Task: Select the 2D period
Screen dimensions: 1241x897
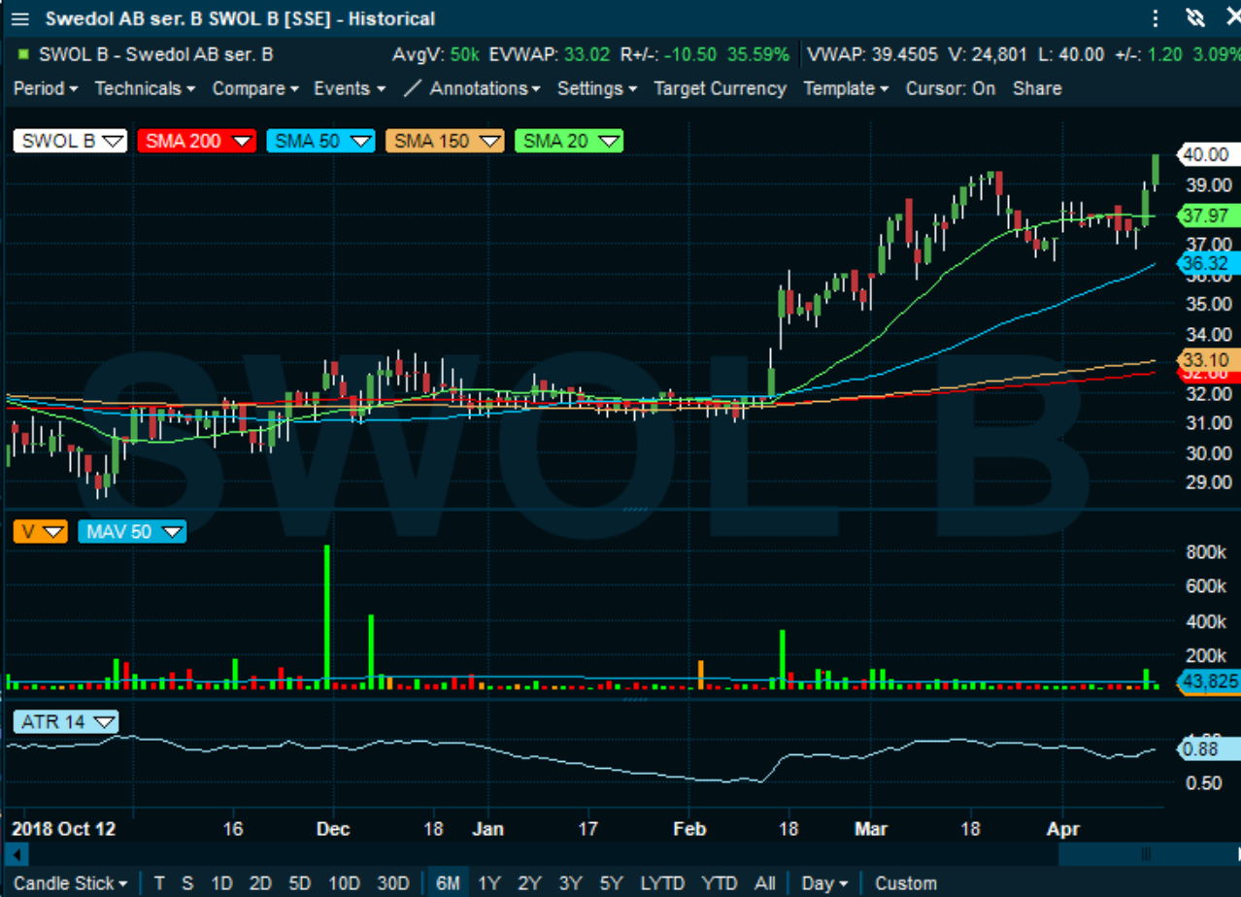Action: click(260, 883)
